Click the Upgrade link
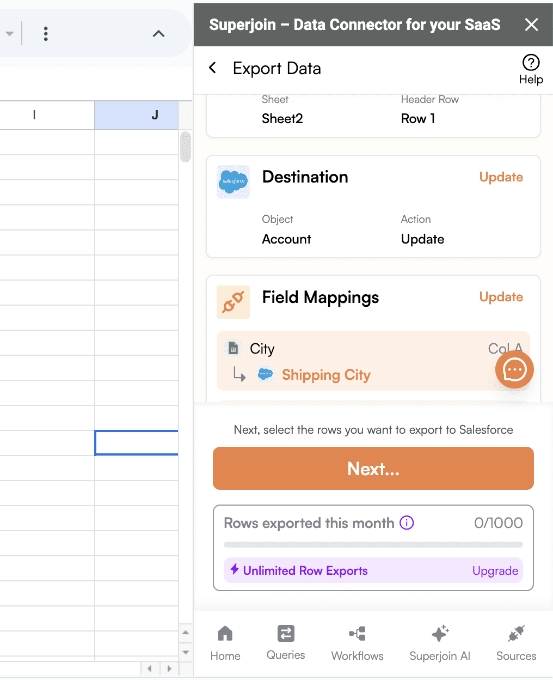 click(495, 570)
